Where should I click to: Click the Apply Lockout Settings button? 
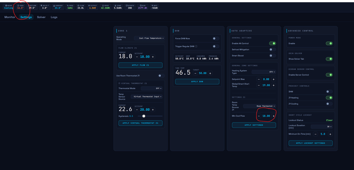pos(311,143)
